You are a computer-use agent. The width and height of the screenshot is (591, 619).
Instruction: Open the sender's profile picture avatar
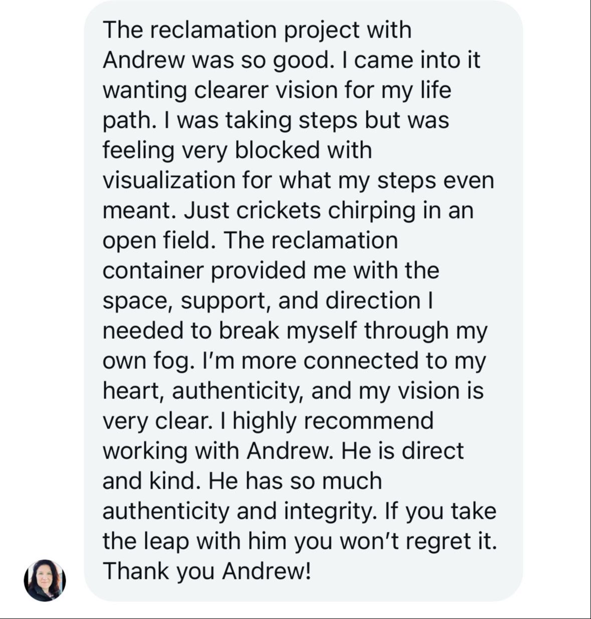coord(45,580)
